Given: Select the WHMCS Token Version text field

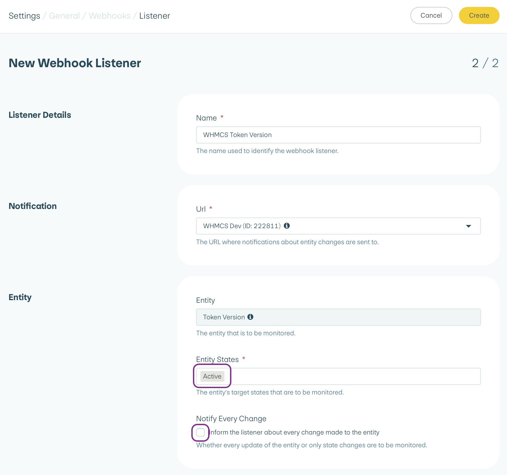Looking at the screenshot, I should pos(338,135).
